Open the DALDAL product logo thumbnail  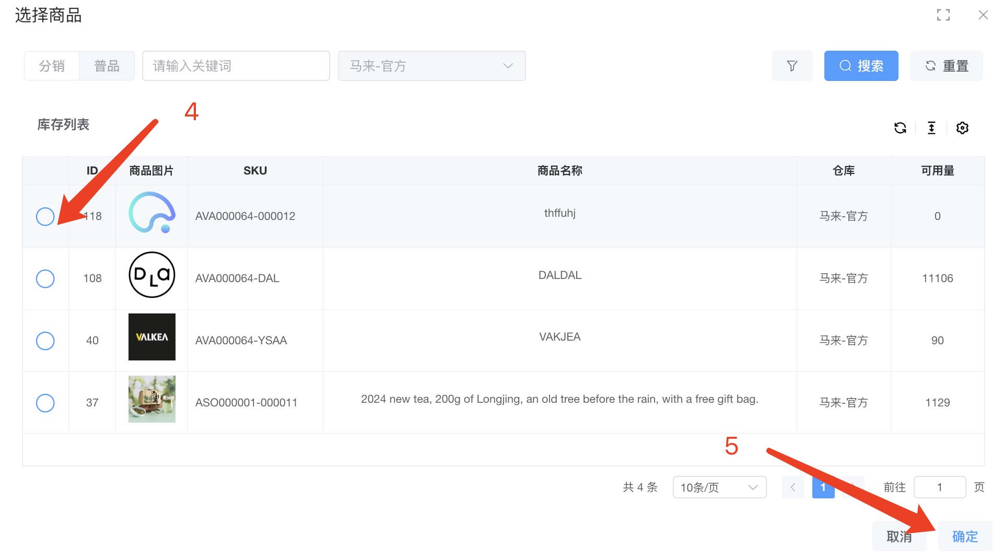click(x=152, y=275)
